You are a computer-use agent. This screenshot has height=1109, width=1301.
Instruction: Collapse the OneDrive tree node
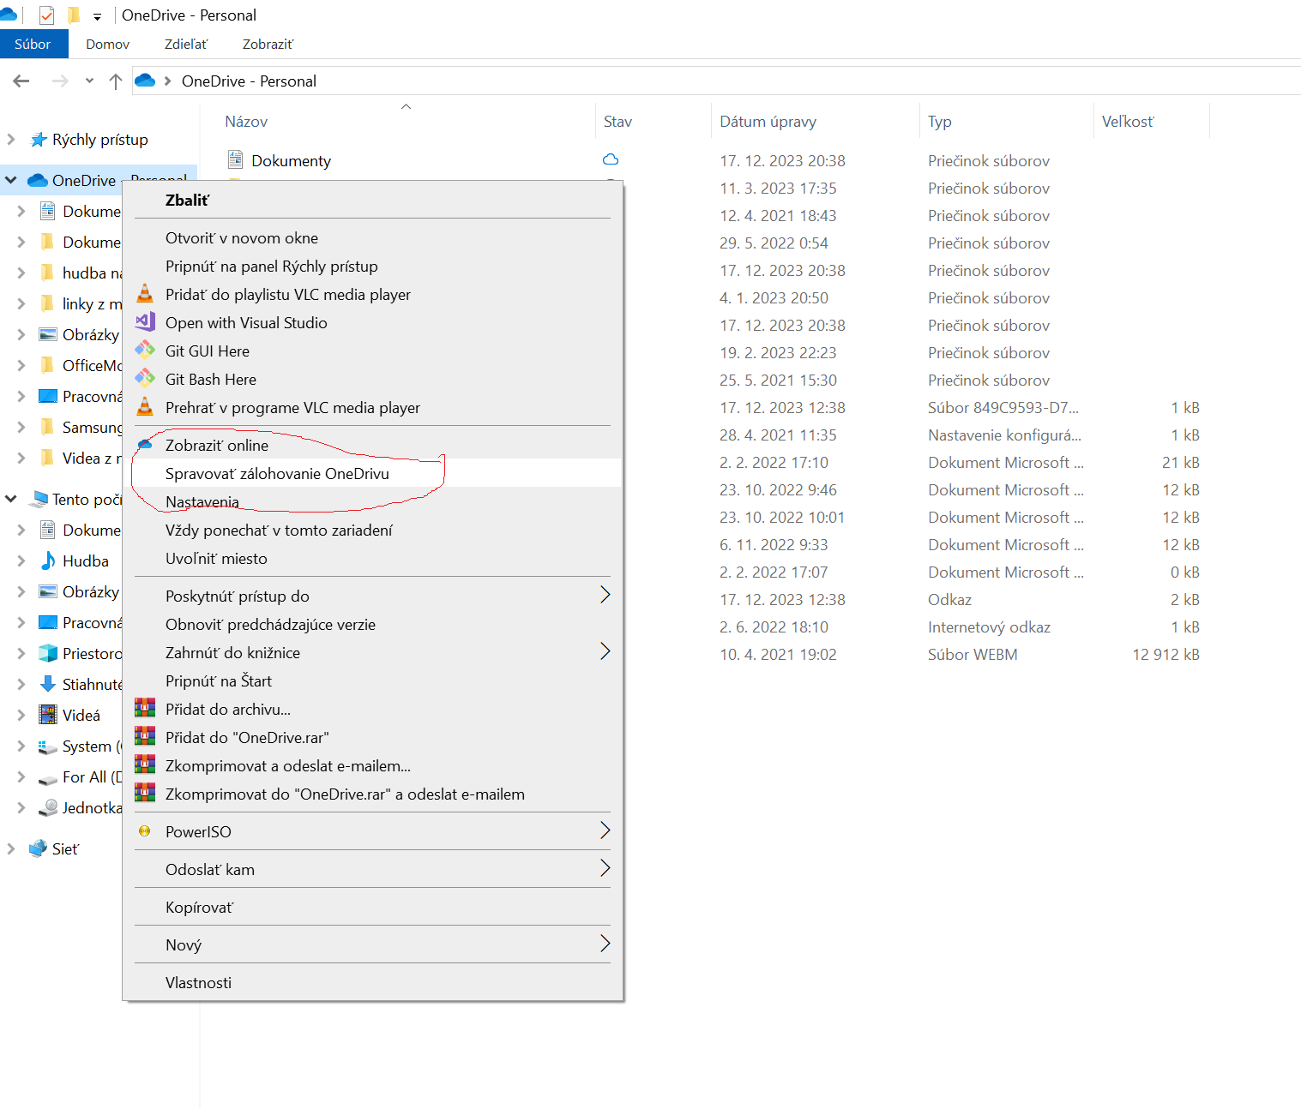click(x=11, y=180)
